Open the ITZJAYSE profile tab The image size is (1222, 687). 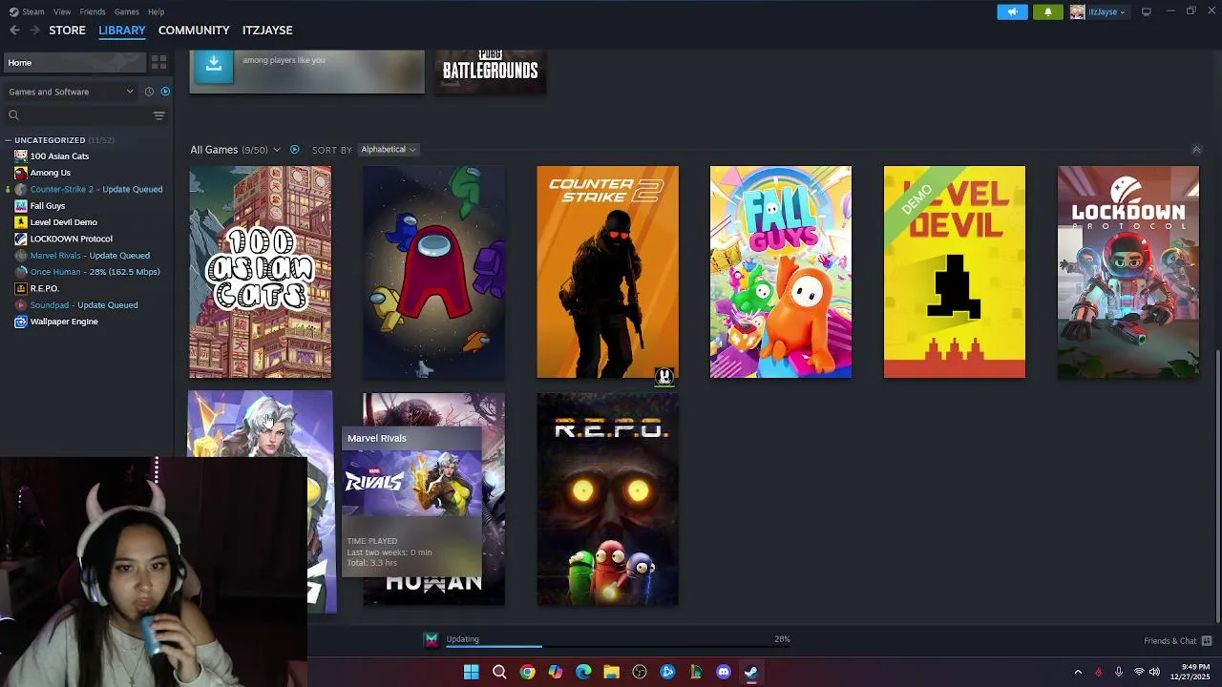[x=267, y=31]
